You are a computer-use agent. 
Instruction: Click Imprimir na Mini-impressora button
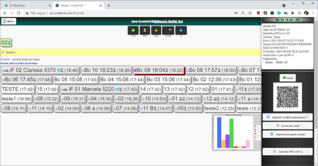[287, 117]
